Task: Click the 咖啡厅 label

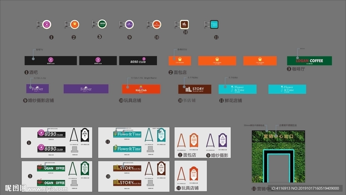Action: point(298,69)
